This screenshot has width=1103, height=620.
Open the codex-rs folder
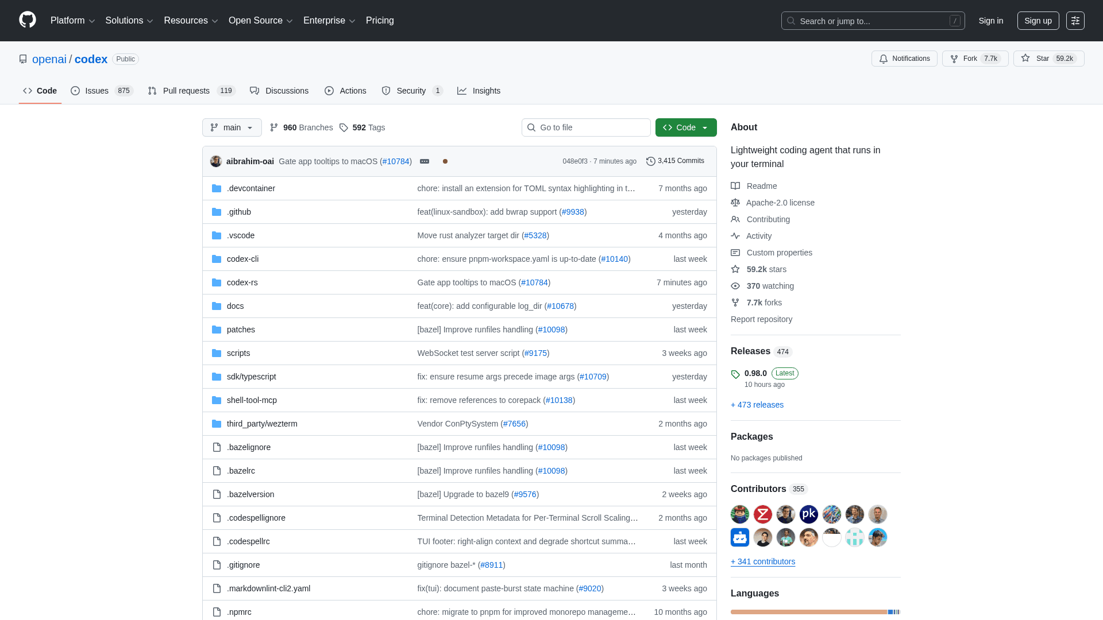pos(242,282)
